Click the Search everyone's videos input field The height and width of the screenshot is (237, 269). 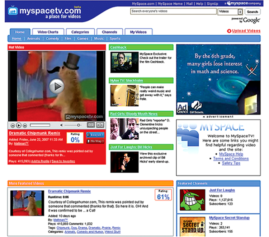coord(173,11)
